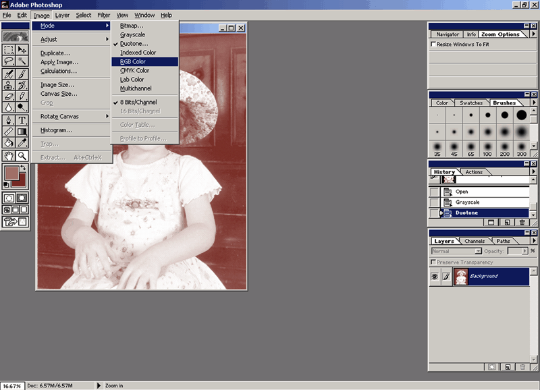Enable Resize Windows To Fit checkbox
This screenshot has width=540, height=390.
[x=433, y=45]
